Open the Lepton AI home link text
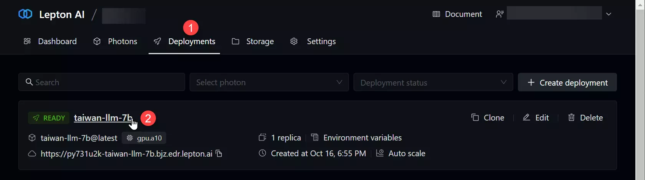 click(62, 15)
